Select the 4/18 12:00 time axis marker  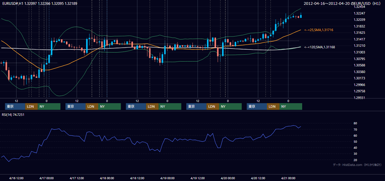point(137,178)
